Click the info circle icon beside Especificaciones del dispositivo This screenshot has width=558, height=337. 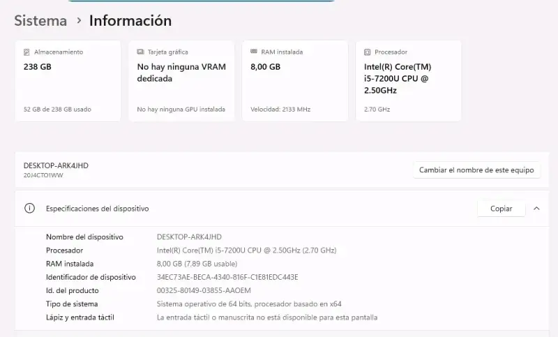pyautogui.click(x=29, y=208)
